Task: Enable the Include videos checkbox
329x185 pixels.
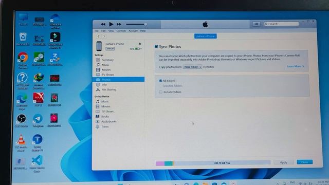Action: click(161, 92)
